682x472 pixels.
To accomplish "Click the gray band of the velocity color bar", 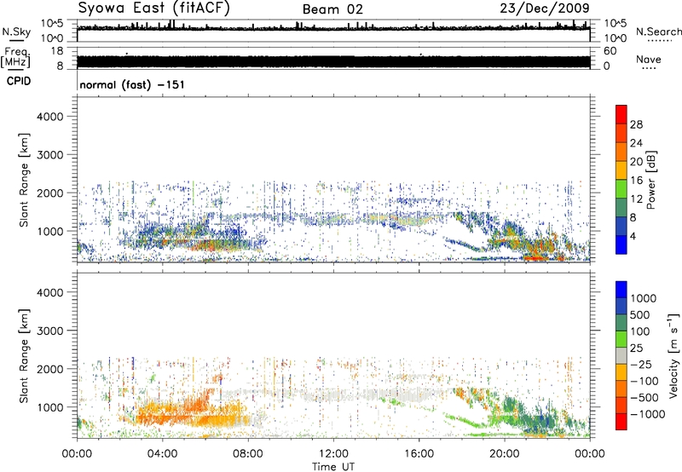I will [x=621, y=355].
